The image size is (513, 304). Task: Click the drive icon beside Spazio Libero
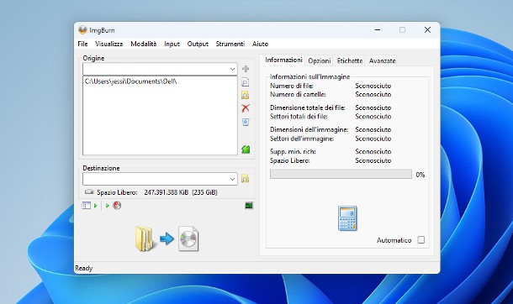89,192
